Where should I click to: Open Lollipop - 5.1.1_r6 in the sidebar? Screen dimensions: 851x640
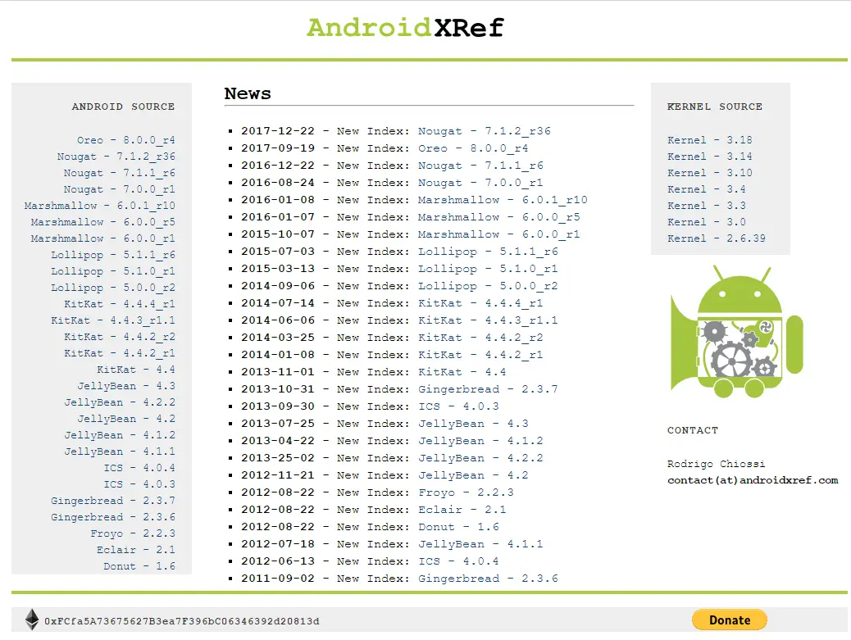point(113,255)
